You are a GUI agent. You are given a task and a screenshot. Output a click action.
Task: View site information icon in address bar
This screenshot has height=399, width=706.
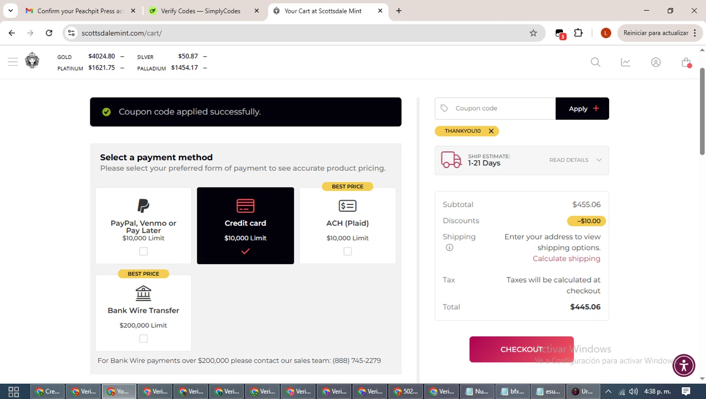pyautogui.click(x=71, y=33)
